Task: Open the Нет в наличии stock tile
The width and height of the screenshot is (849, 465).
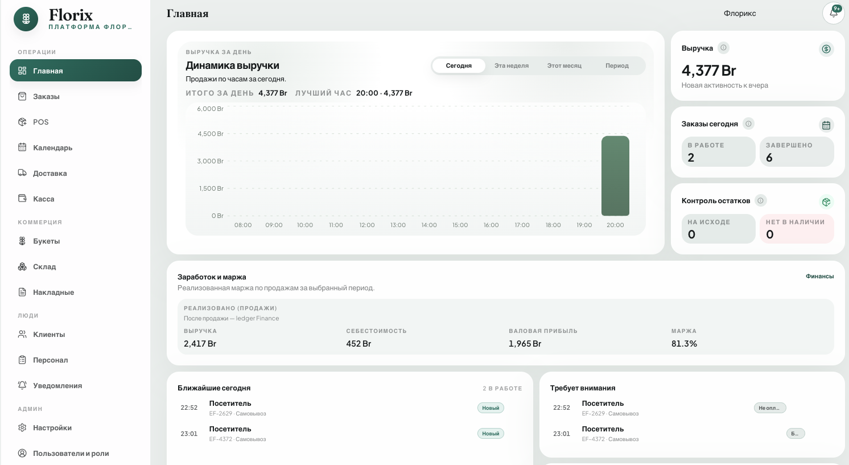Action: point(797,228)
